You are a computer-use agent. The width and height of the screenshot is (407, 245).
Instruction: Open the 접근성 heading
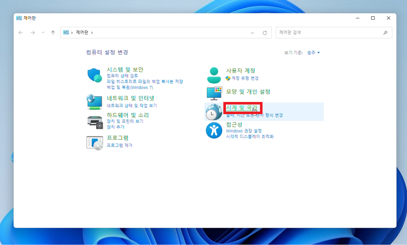pyautogui.click(x=234, y=125)
